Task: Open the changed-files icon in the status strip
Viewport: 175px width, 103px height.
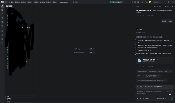Action: point(141,87)
